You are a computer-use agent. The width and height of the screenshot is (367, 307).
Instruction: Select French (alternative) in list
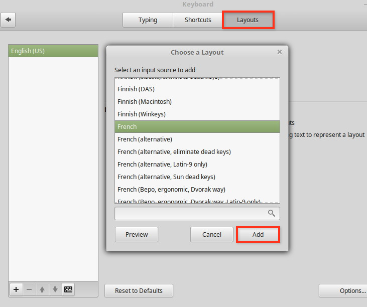click(x=145, y=139)
